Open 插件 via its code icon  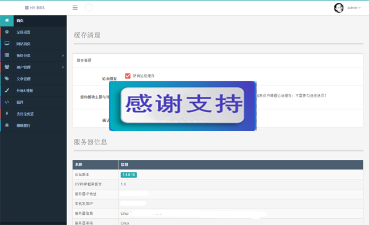pos(7,102)
